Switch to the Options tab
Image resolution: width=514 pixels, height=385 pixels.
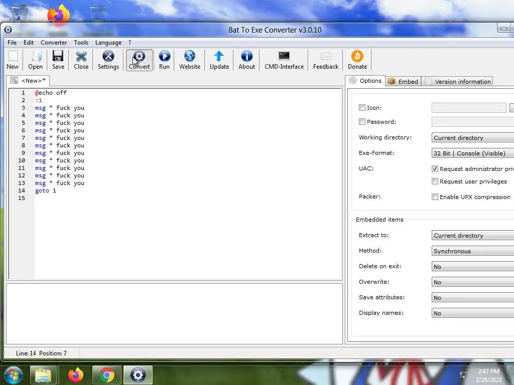(x=365, y=81)
